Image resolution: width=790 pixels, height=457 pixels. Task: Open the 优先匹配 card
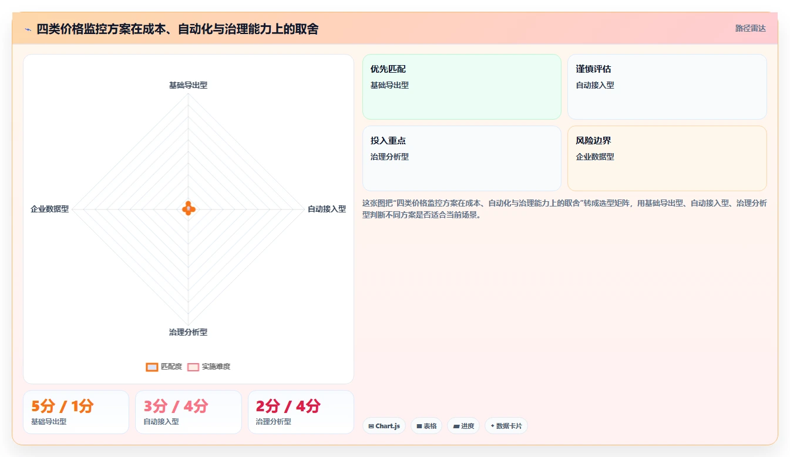(462, 87)
